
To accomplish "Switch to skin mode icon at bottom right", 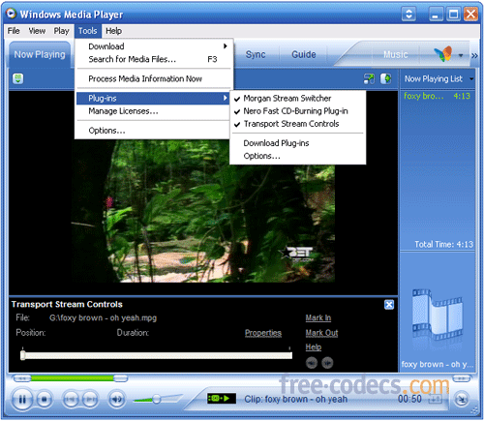I will click(x=462, y=400).
